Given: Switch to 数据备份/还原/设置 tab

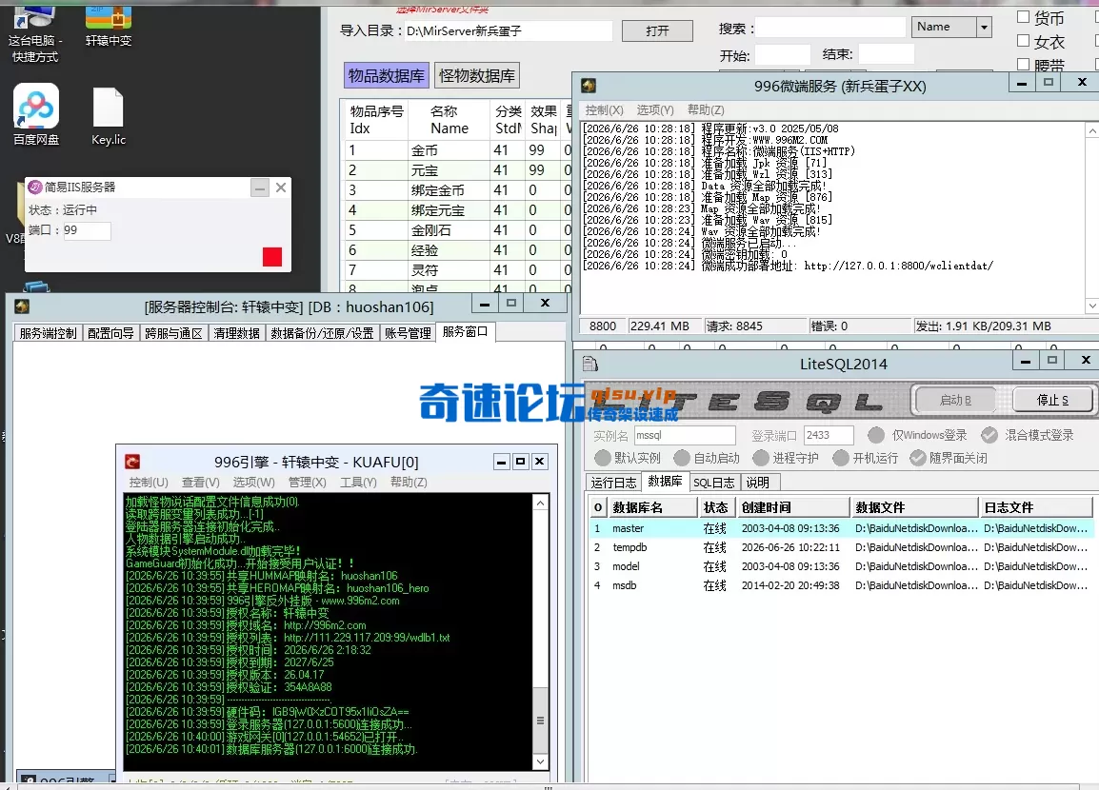Looking at the screenshot, I should click(x=323, y=333).
